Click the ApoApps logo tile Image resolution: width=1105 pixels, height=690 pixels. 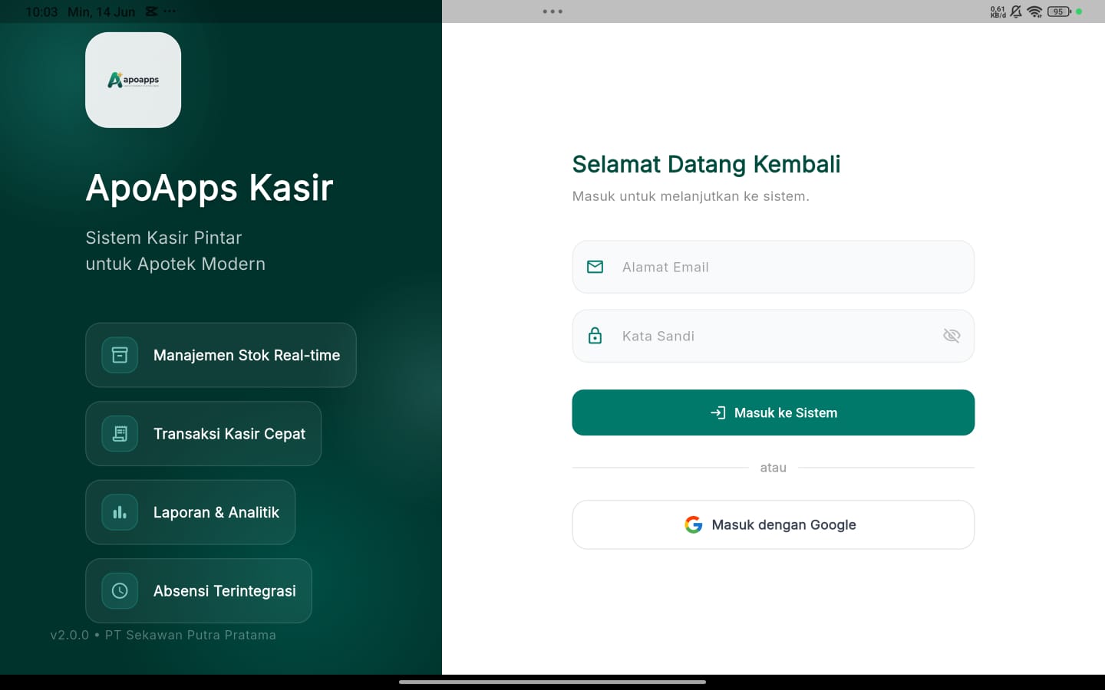[134, 80]
